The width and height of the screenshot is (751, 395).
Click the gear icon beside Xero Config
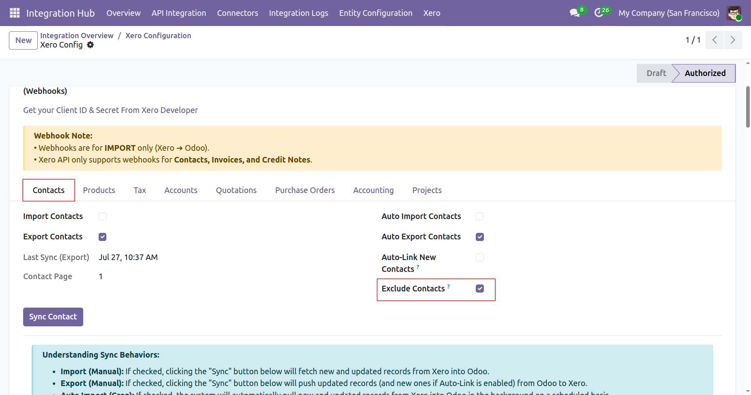pos(90,45)
